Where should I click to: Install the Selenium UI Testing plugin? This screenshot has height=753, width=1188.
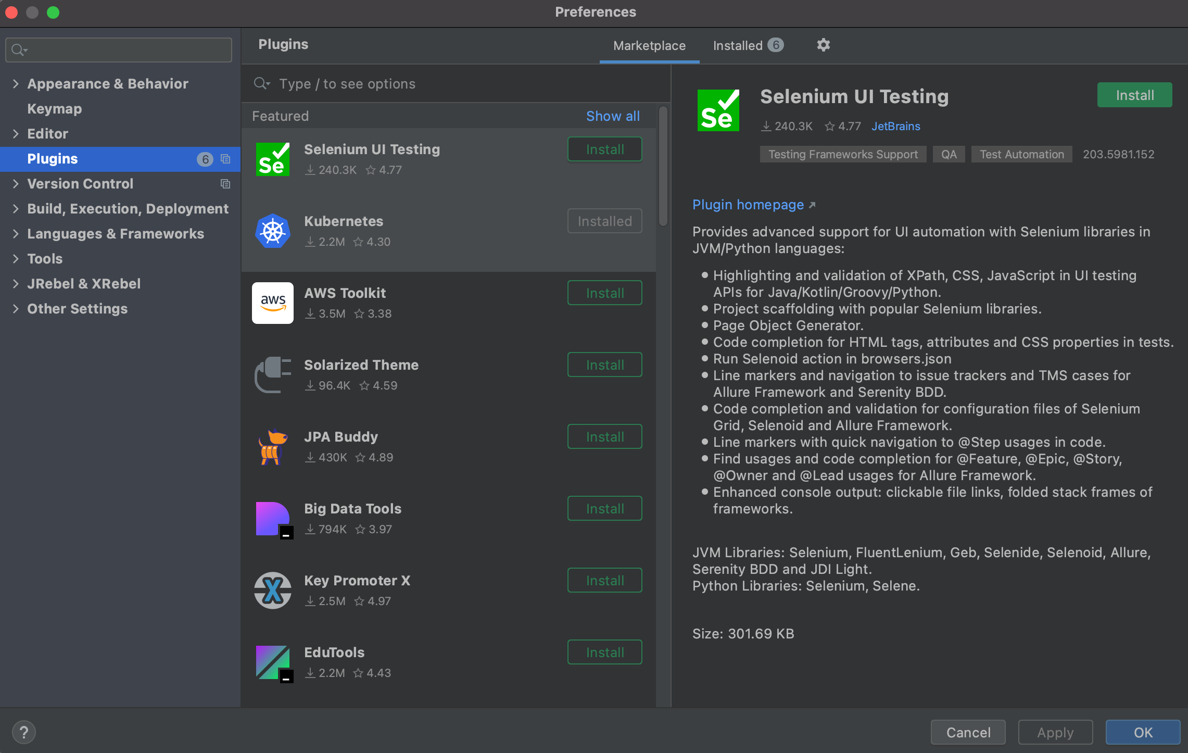(1134, 95)
